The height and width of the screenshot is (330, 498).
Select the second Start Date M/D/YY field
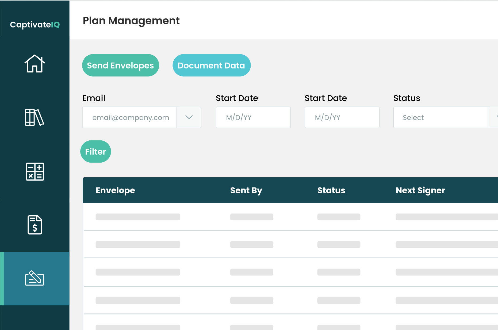[x=342, y=117]
